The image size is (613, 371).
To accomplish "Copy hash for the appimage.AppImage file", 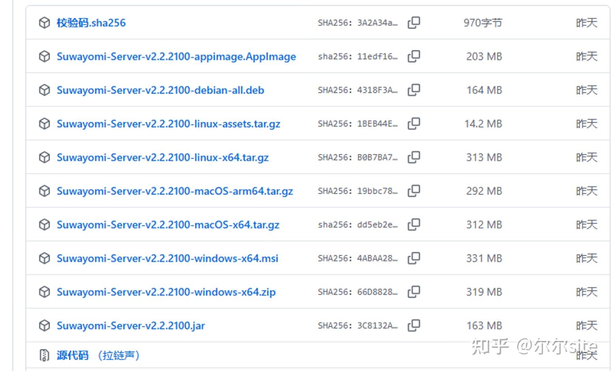I will pos(414,56).
